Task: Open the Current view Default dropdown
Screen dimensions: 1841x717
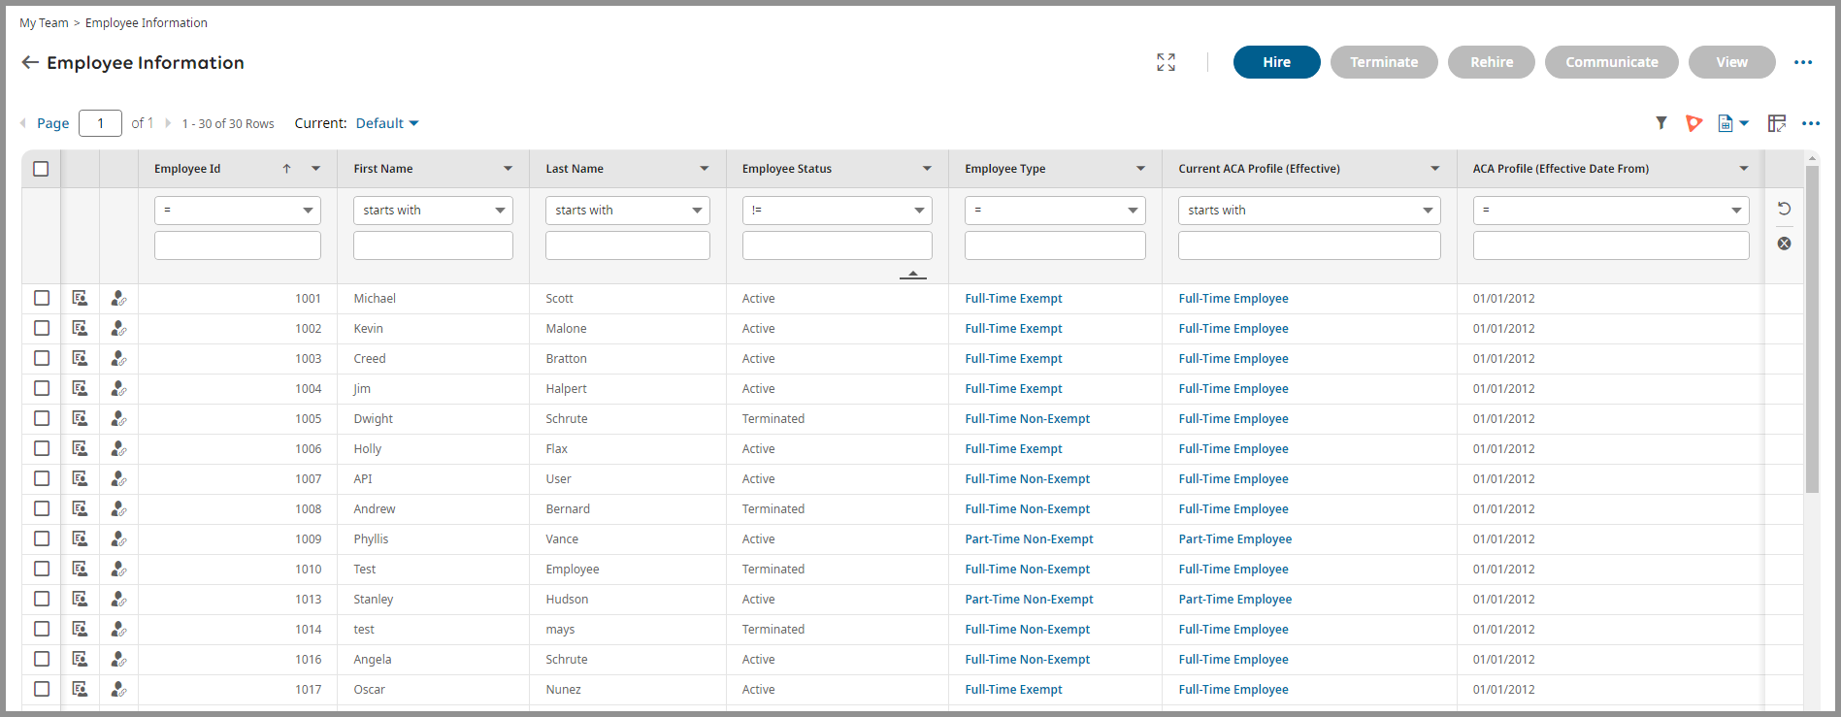Action: (387, 123)
